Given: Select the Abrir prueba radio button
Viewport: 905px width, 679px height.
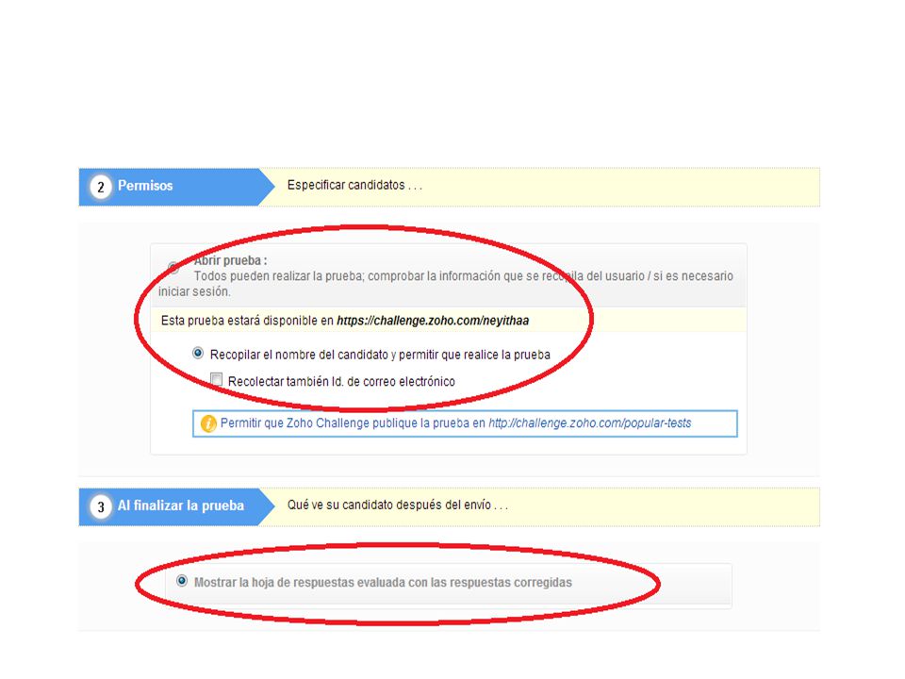Looking at the screenshot, I should pyautogui.click(x=173, y=267).
